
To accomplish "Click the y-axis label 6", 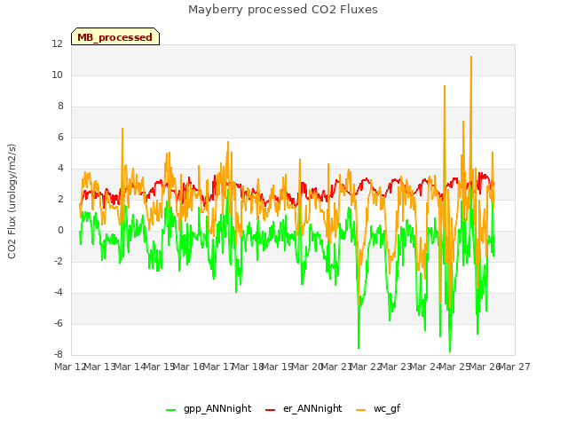I will coord(60,137).
